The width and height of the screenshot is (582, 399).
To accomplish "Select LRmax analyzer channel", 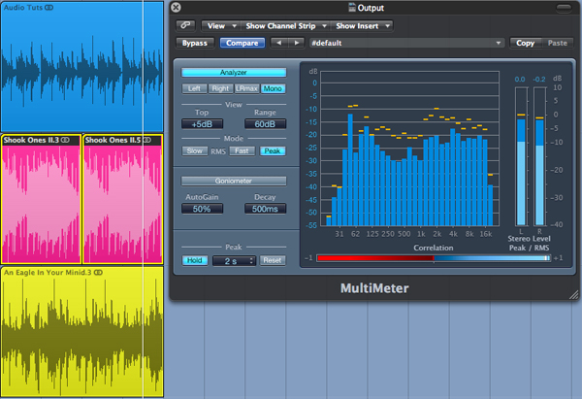I will click(246, 88).
